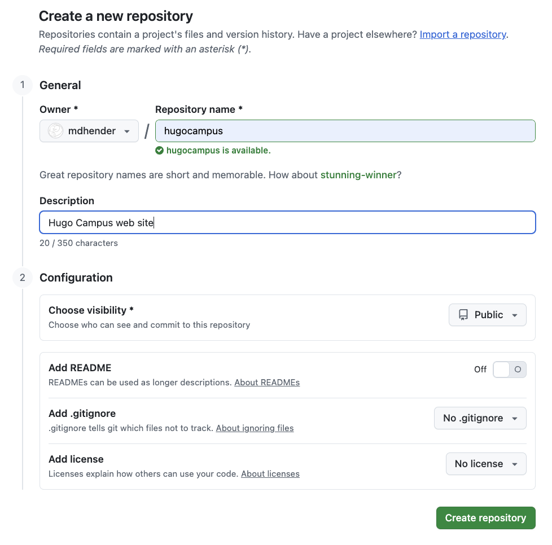Expand the No .gitignore template dropdown
552x545 pixels.
480,418
